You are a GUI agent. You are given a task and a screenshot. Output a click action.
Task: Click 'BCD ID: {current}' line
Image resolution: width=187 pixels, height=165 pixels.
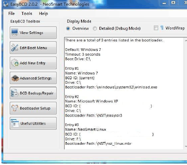80,78
